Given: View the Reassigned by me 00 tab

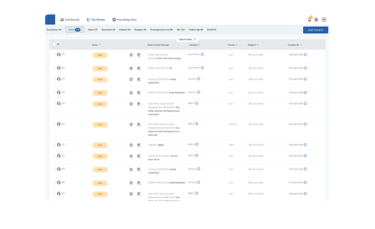Looking at the screenshot, I should tap(161, 30).
